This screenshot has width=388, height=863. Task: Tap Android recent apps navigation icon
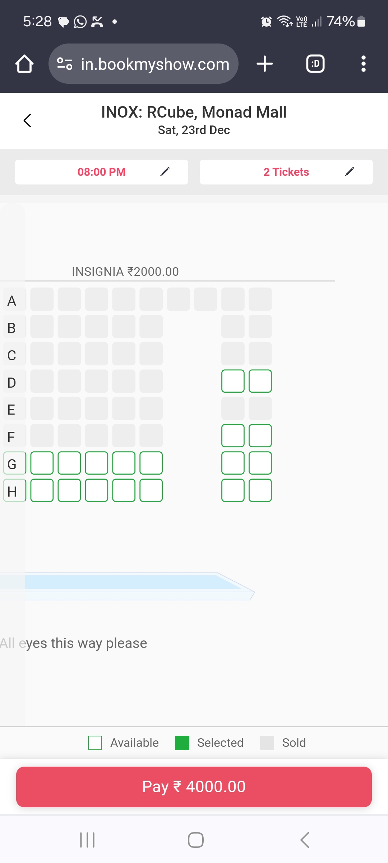[x=87, y=840]
